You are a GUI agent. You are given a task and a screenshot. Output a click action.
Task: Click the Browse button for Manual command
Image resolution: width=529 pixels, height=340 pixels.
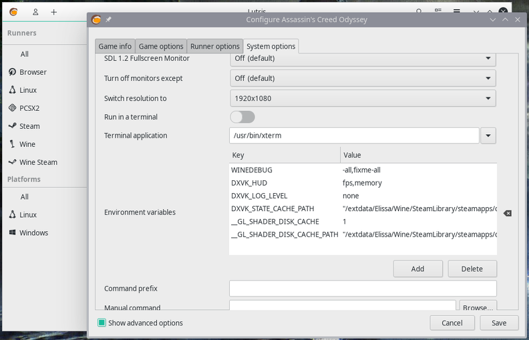[x=478, y=305]
